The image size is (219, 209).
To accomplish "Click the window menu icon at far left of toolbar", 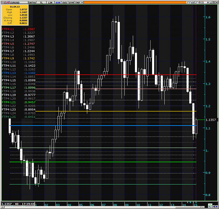I will point(3,2).
